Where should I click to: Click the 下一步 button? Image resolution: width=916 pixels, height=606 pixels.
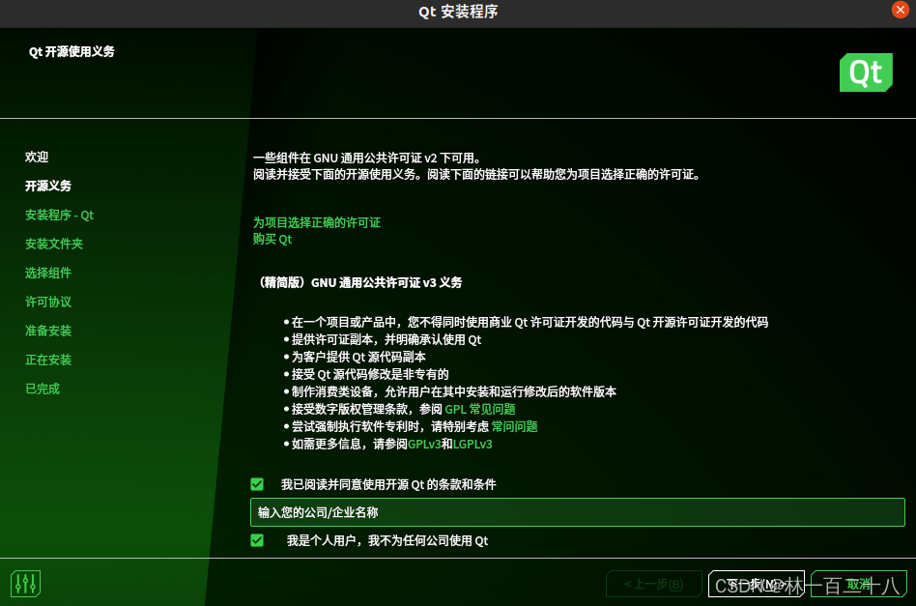click(x=758, y=584)
